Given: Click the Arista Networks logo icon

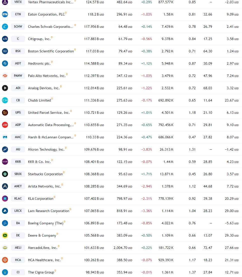Looking at the screenshot, I should pos(5,186).
